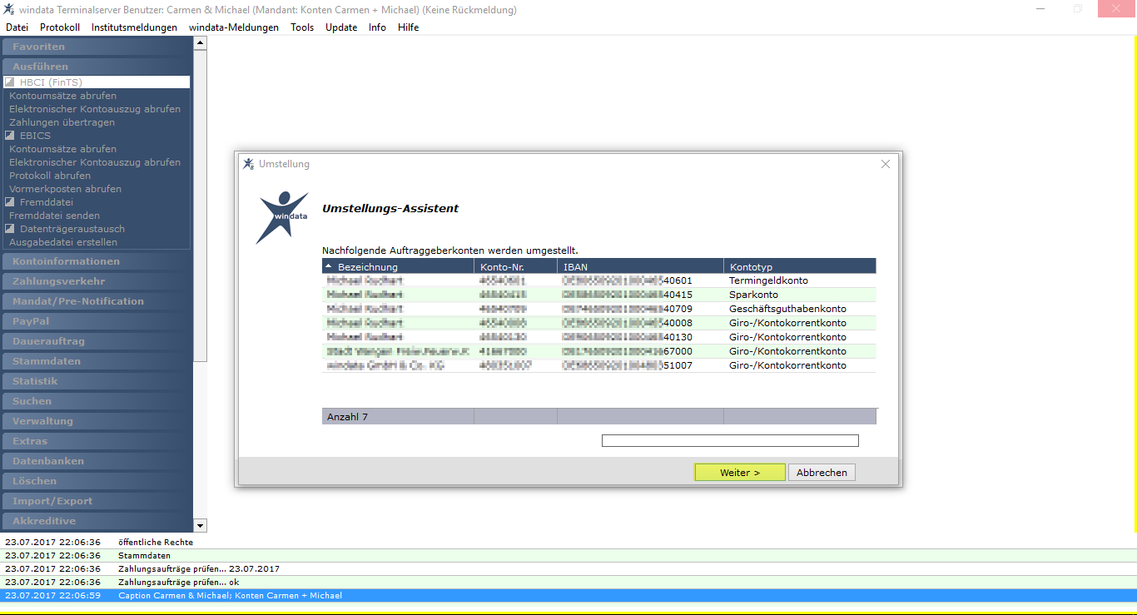
Task: Select the Termingeldkonto row in the account table
Action: point(598,280)
